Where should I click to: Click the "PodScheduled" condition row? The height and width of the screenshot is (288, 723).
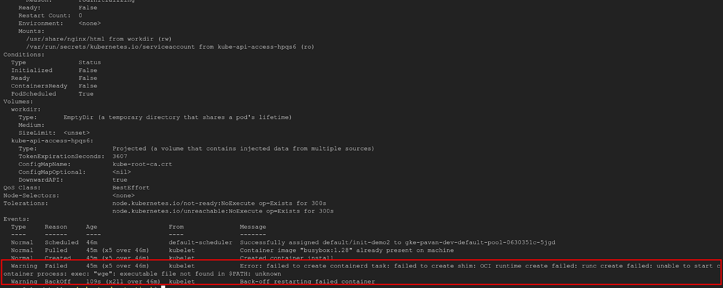pyautogui.click(x=52, y=94)
